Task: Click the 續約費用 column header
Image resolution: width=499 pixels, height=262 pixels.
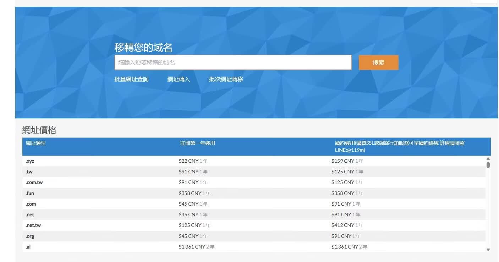Action: tap(400, 146)
